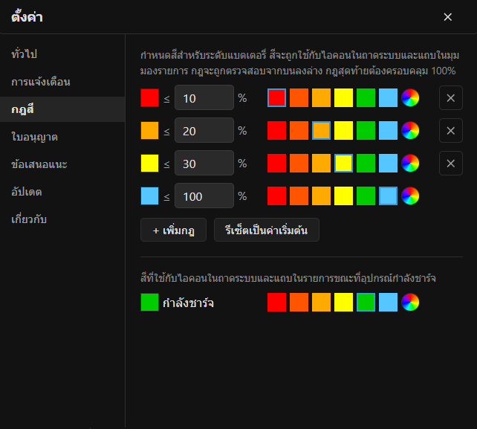
Task: Pick yellow palette swatch in 10% row
Action: (x=343, y=97)
